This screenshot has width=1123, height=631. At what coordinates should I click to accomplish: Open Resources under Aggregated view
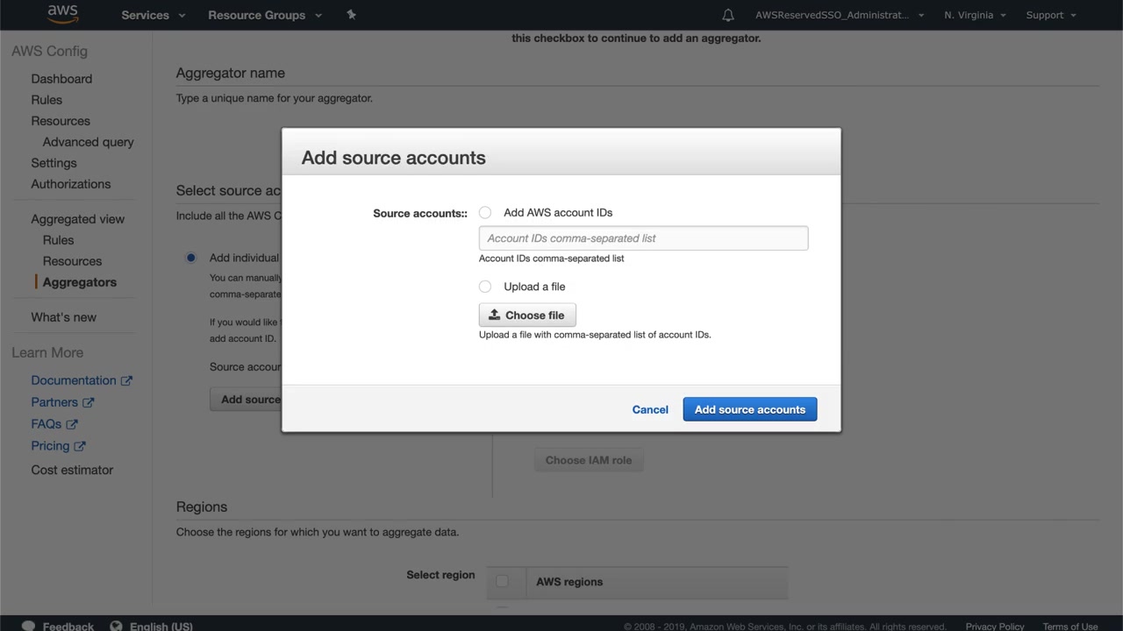73,261
